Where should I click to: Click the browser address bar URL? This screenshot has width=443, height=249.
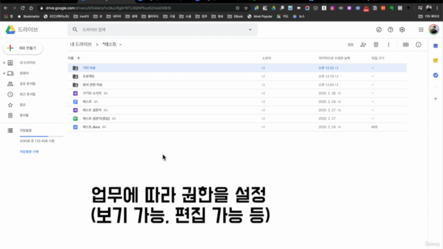coord(108,8)
